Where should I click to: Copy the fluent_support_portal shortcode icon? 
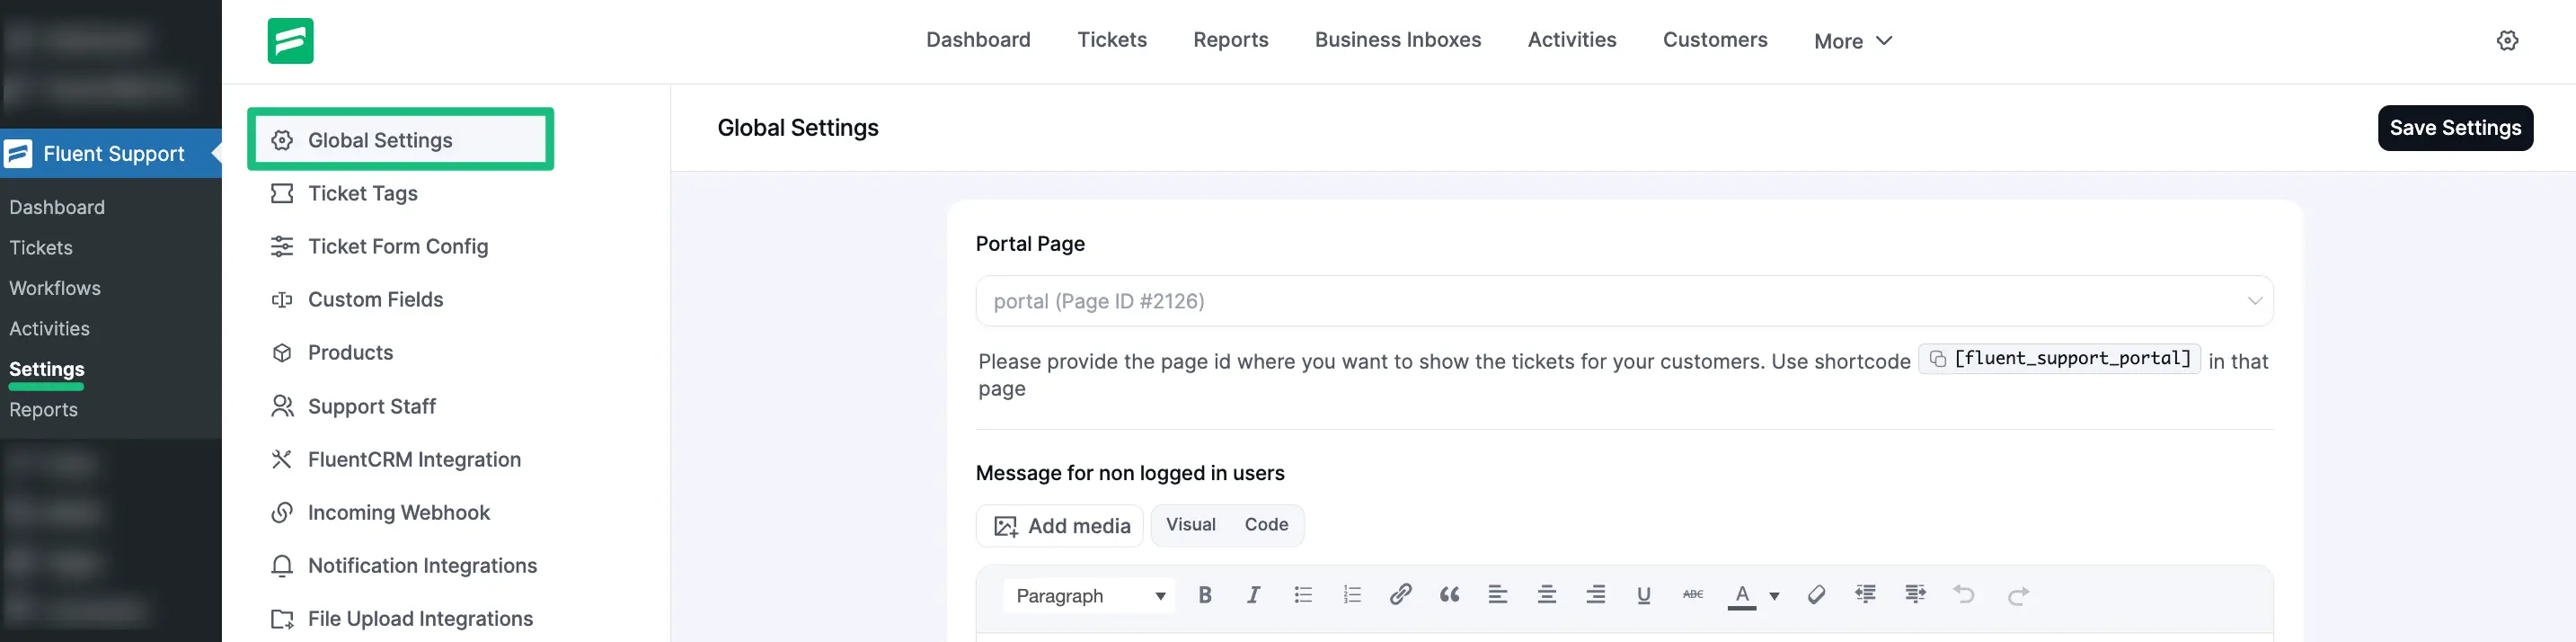(1937, 359)
